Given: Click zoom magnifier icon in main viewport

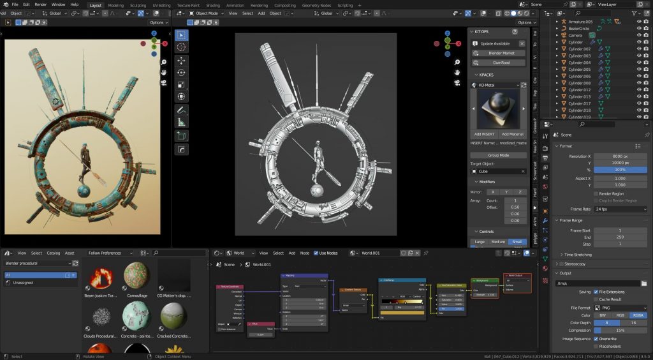Looking at the screenshot, I should coord(457,62).
